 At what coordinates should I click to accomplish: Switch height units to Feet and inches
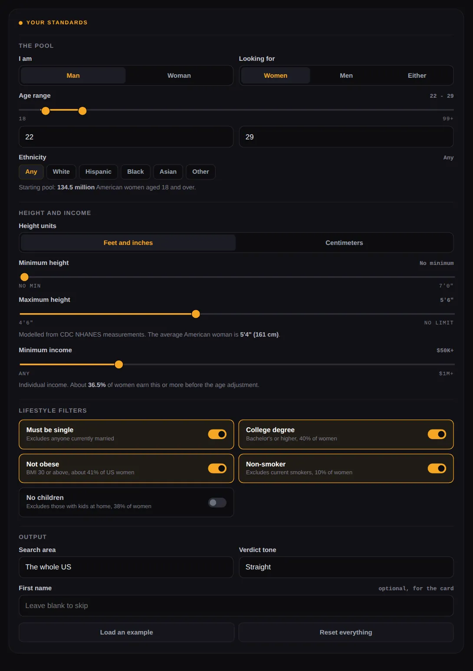point(128,243)
